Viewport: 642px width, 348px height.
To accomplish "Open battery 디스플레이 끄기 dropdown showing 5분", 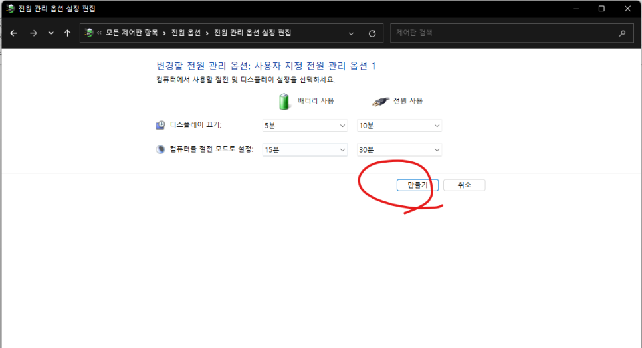I will click(x=305, y=126).
